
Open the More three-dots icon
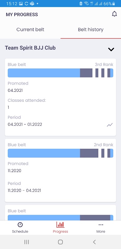(x=101, y=225)
